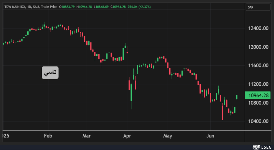The height and width of the screenshot is (150, 274).
Task: Click the 11600.00 price axis label
Action: (x=258, y=66)
